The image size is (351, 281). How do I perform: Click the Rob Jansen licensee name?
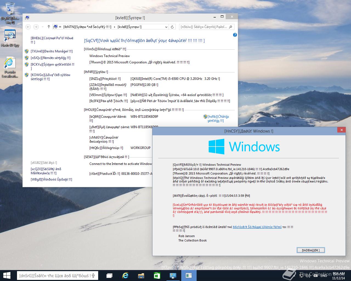pos(186,236)
